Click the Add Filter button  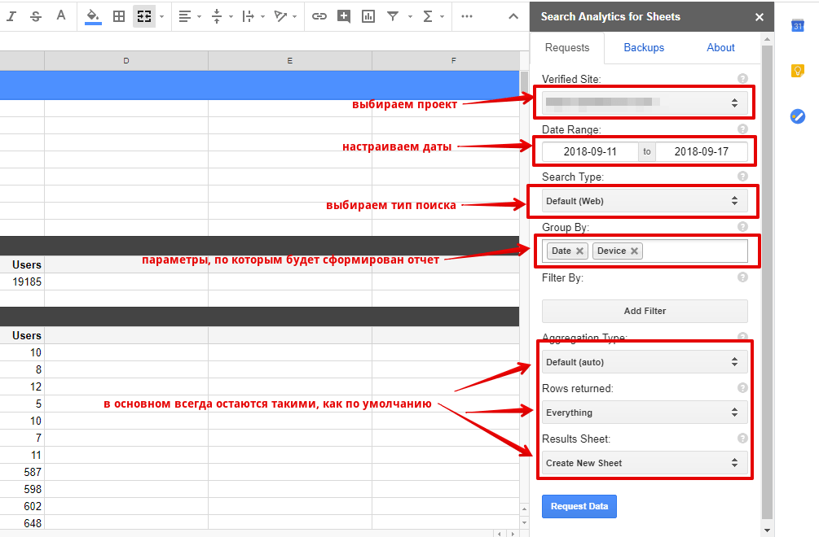pos(644,311)
